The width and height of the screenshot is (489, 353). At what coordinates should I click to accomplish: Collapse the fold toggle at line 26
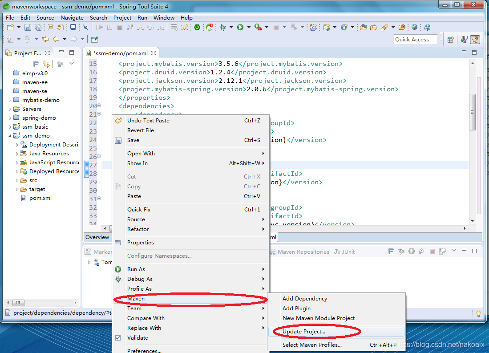click(x=99, y=157)
